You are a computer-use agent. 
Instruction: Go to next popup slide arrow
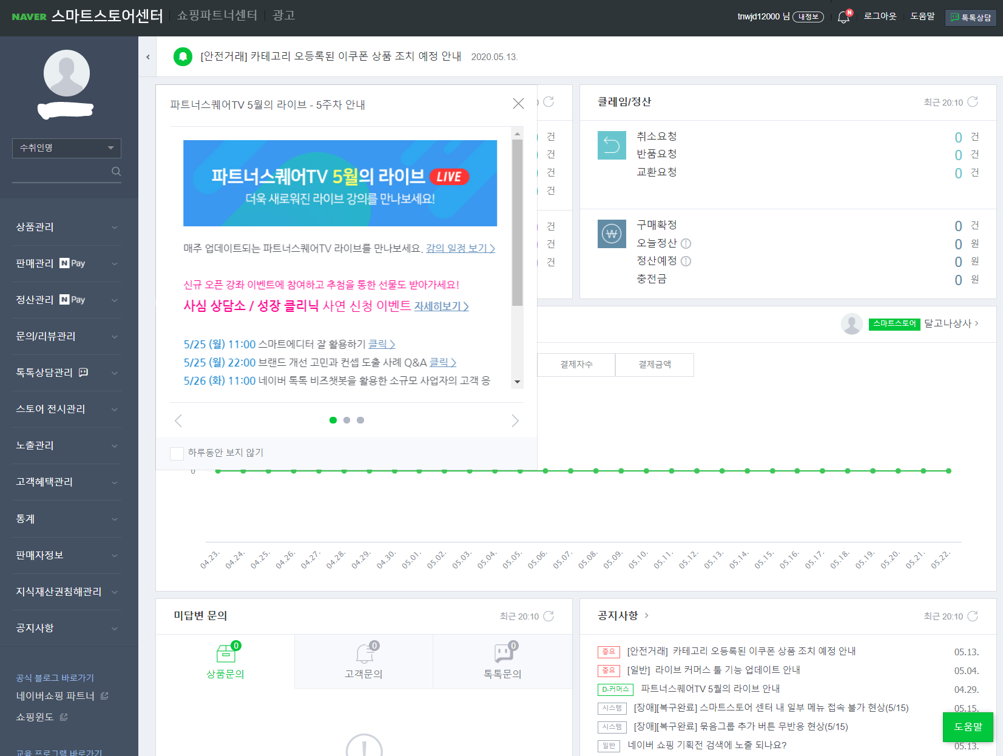point(515,420)
